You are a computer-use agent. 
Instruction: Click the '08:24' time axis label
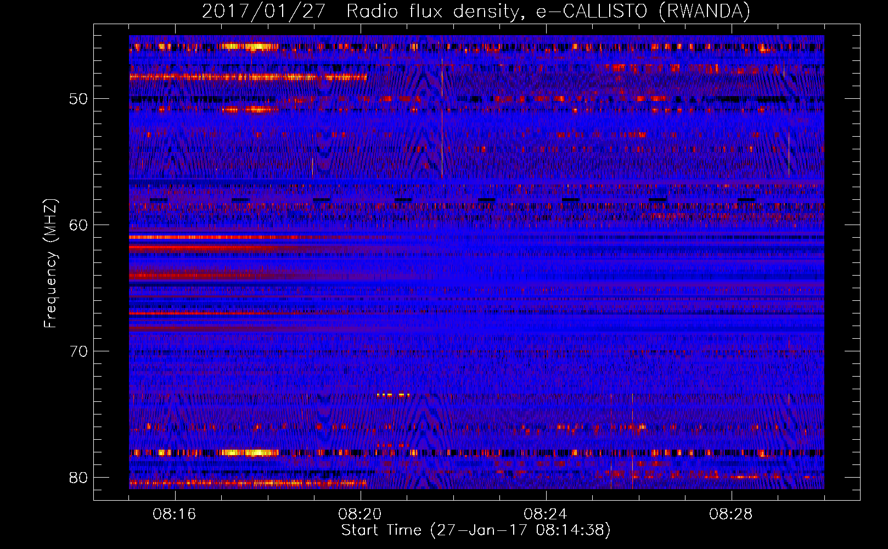point(546,514)
